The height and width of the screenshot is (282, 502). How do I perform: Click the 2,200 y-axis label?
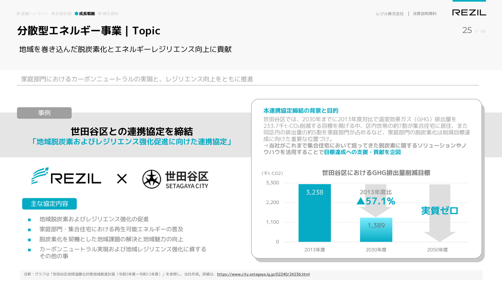[x=273, y=202]
